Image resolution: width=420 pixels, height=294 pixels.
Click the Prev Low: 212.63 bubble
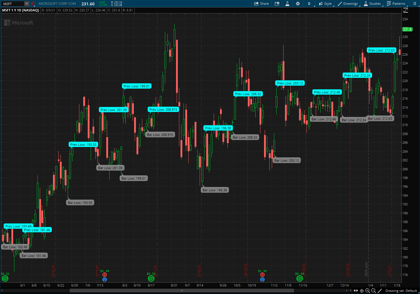click(x=381, y=50)
